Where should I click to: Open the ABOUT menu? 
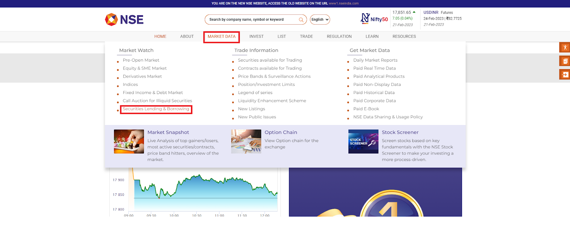(187, 36)
